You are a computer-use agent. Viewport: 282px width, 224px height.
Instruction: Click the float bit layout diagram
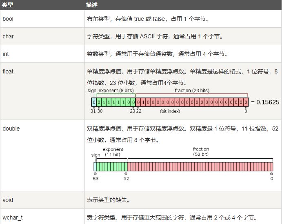(x=183, y=101)
